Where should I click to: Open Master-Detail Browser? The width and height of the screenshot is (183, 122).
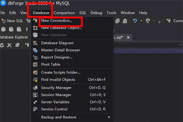tap(61, 50)
